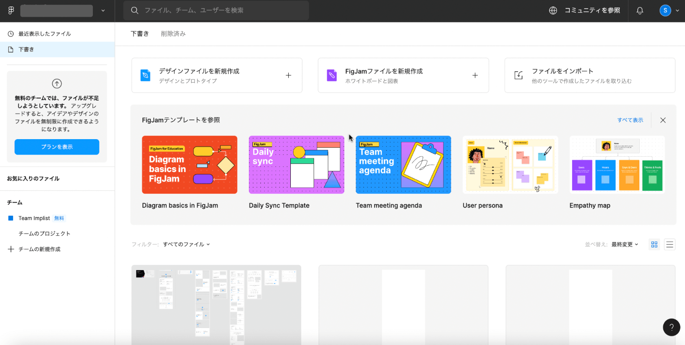Click the community globe icon
The width and height of the screenshot is (685, 345).
553,11
